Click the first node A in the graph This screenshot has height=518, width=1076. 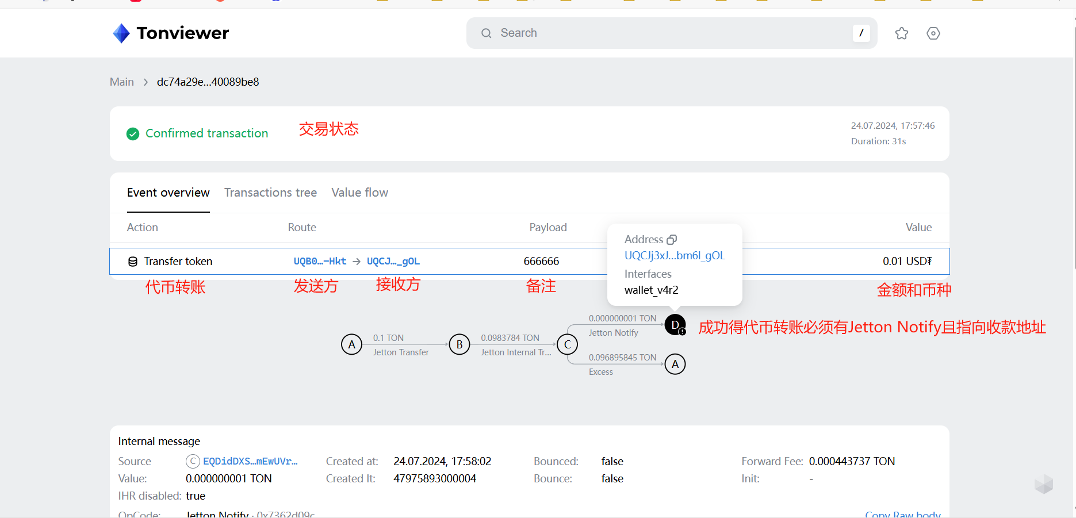click(351, 344)
